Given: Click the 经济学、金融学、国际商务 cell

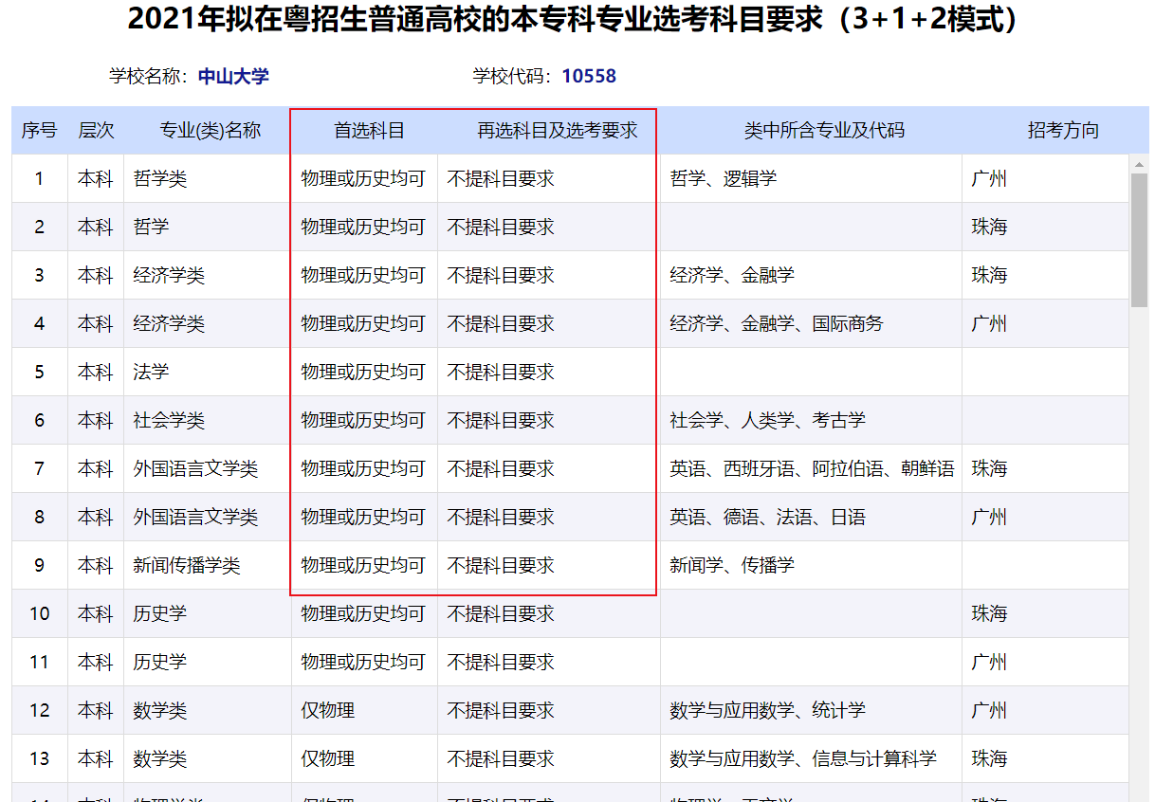Looking at the screenshot, I should tap(776, 324).
